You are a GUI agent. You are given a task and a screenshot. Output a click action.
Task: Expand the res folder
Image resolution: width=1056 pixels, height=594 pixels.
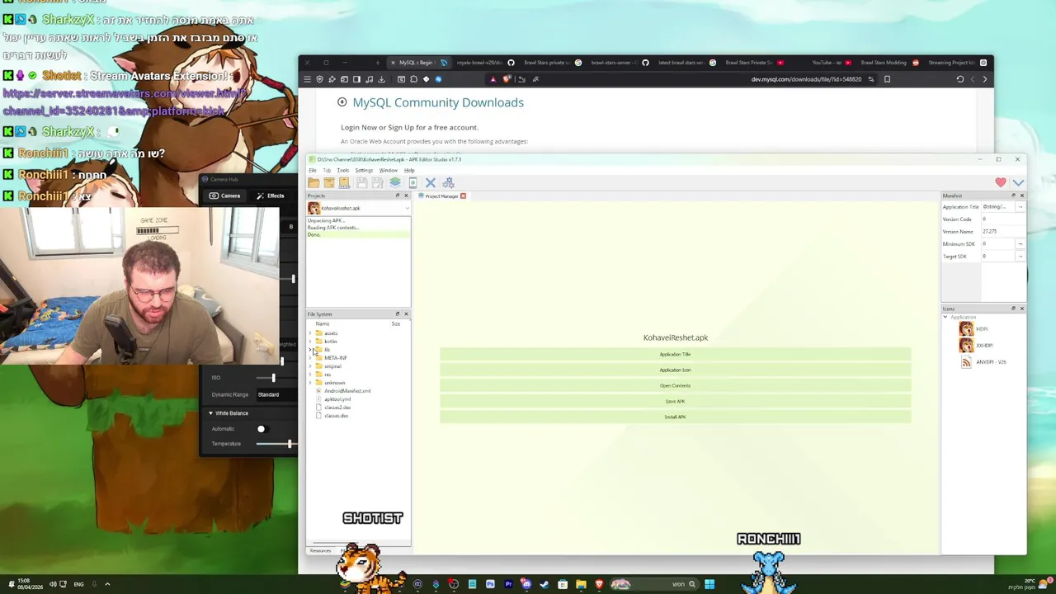click(x=310, y=375)
